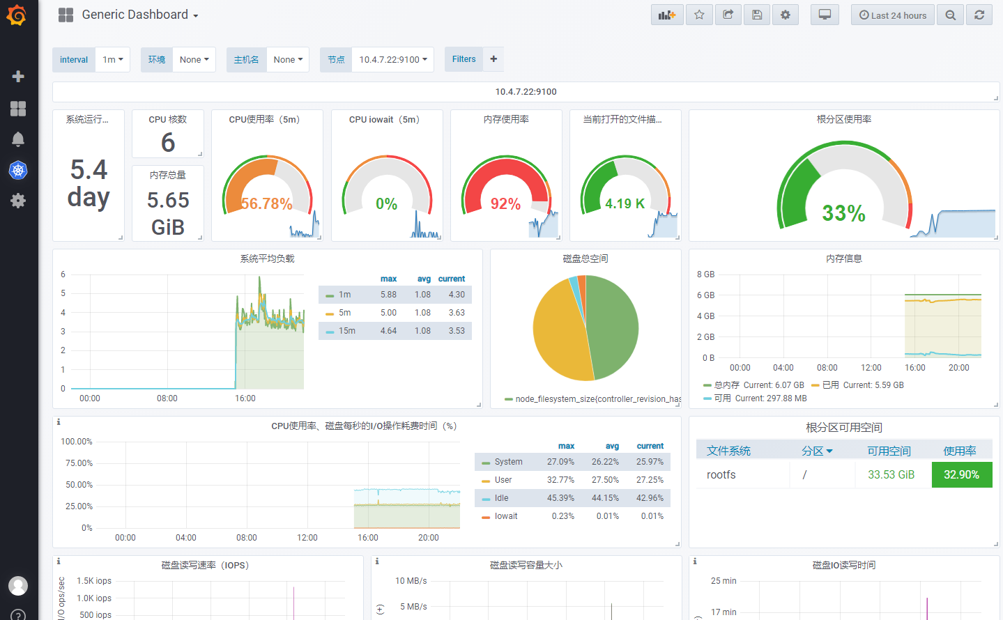Open Alerting bell icon in sidebar
The height and width of the screenshot is (620, 1003).
click(18, 139)
